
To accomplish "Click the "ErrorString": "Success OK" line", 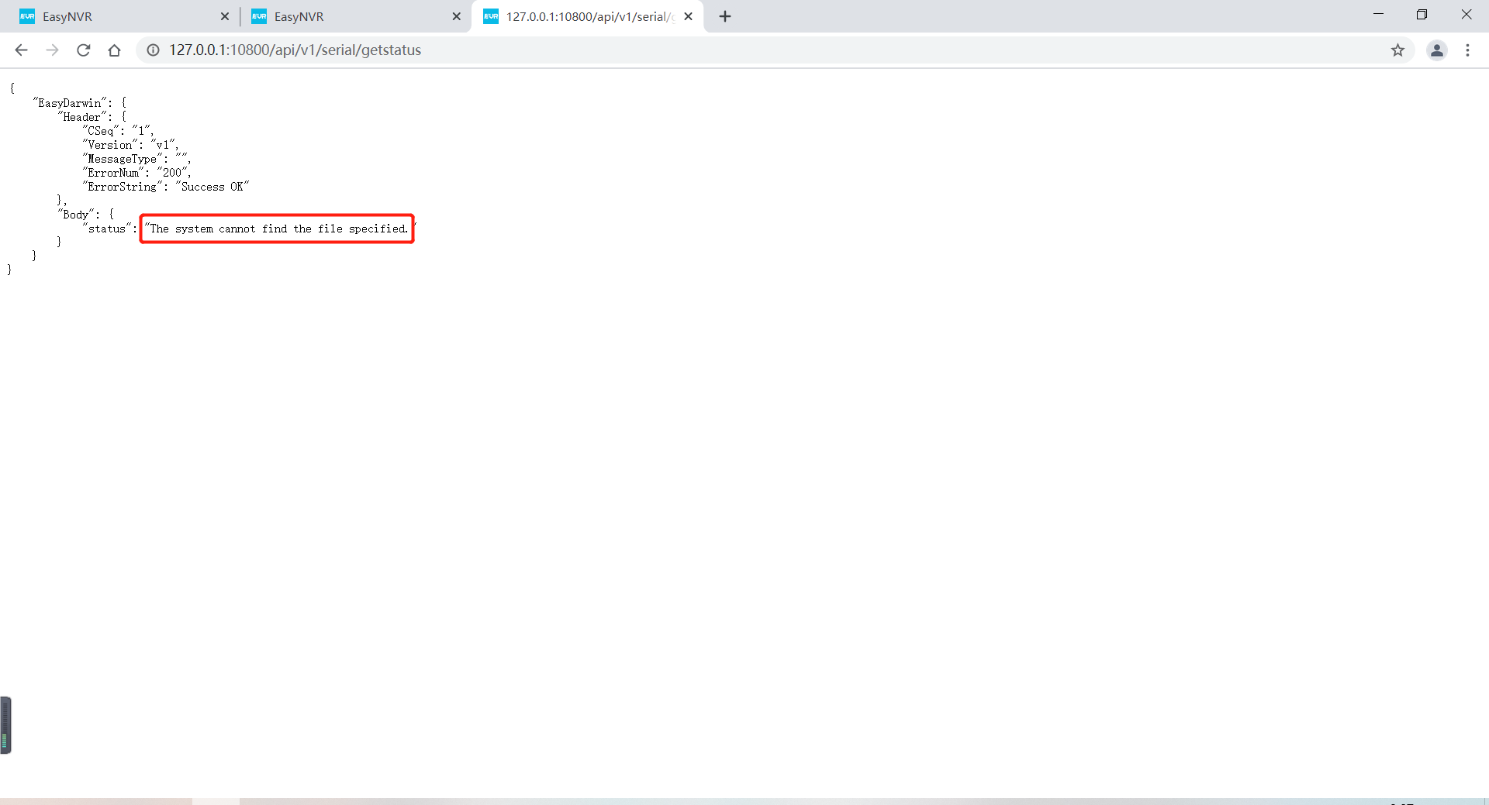I will 166,187.
